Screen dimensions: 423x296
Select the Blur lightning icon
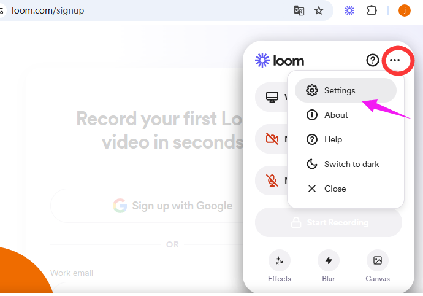329,261
